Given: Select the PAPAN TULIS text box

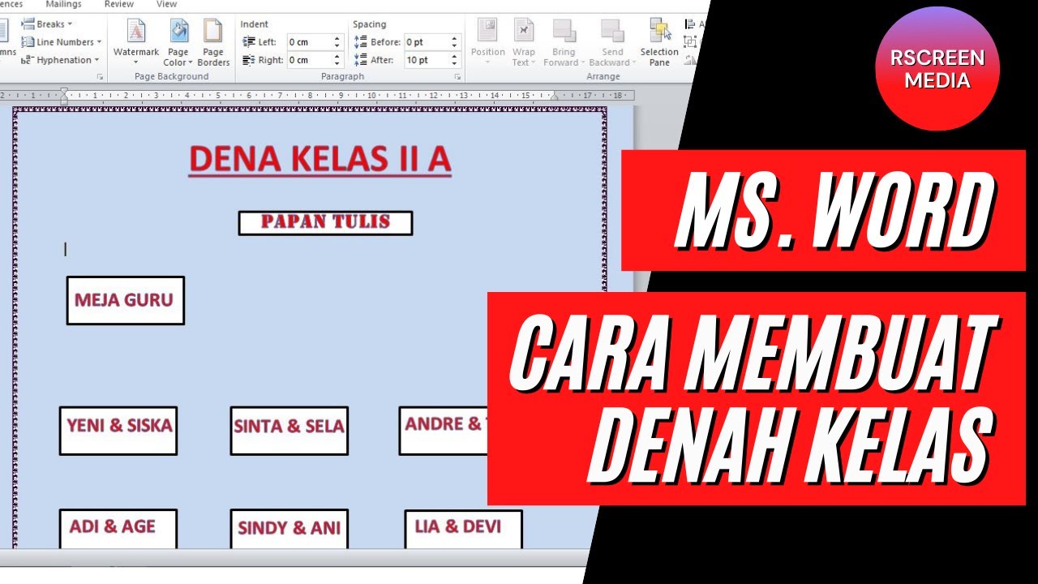Looking at the screenshot, I should (x=325, y=223).
